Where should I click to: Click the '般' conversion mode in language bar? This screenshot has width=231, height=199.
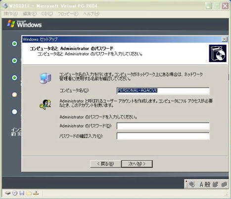[x=207, y=184]
